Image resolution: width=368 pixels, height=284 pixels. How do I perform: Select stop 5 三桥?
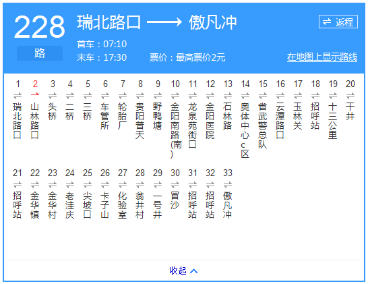[88, 111]
